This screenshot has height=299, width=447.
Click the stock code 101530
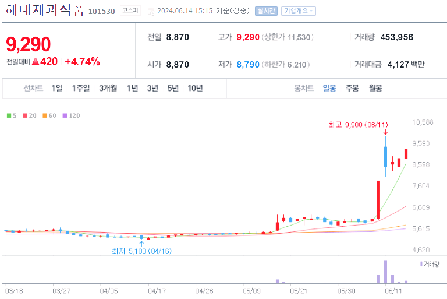click(x=101, y=12)
